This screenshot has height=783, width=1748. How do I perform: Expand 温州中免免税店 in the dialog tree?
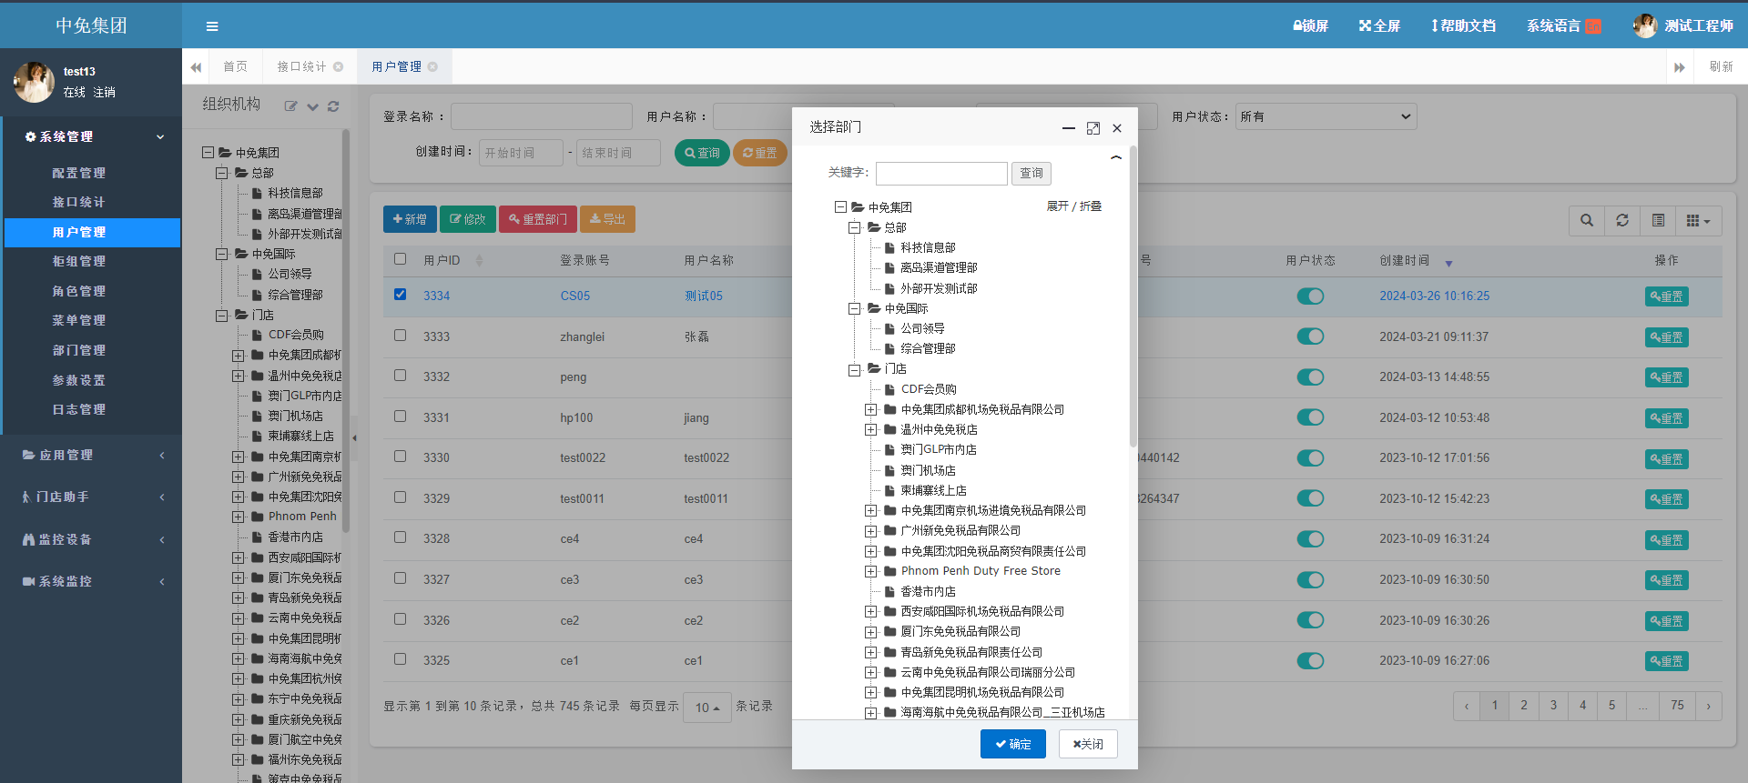[871, 429]
